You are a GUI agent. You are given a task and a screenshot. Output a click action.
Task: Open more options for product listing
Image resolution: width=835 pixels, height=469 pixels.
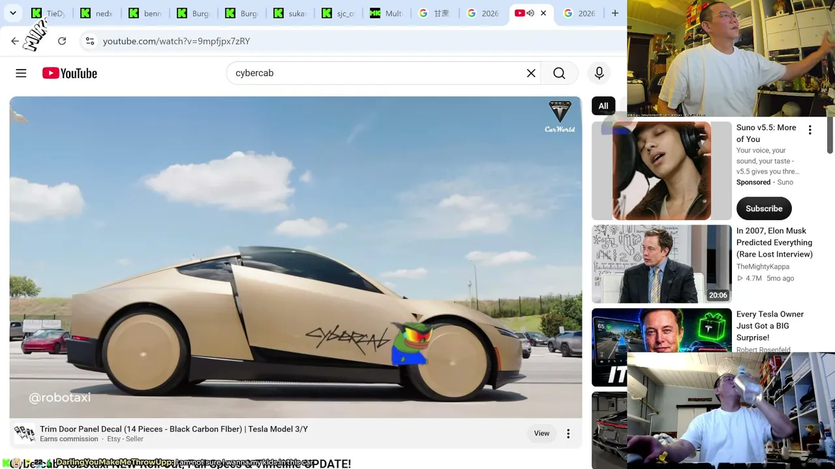[568, 433]
